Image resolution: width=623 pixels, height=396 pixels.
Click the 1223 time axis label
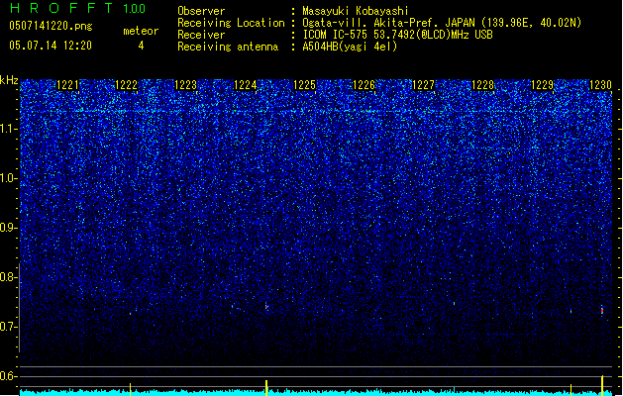(186, 85)
